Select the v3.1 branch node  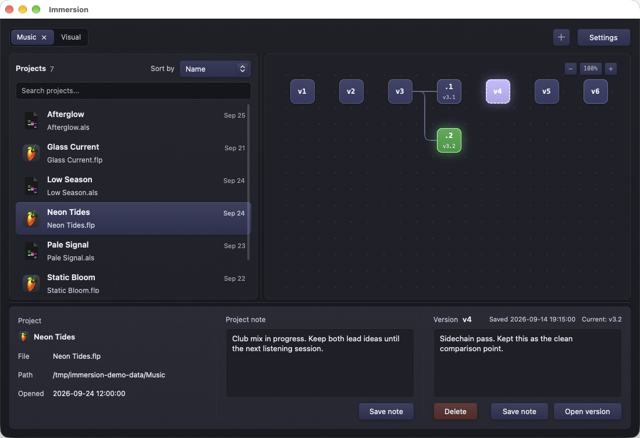click(x=449, y=91)
